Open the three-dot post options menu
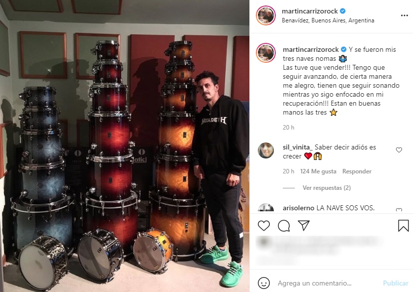The width and height of the screenshot is (413, 292). [405, 15]
